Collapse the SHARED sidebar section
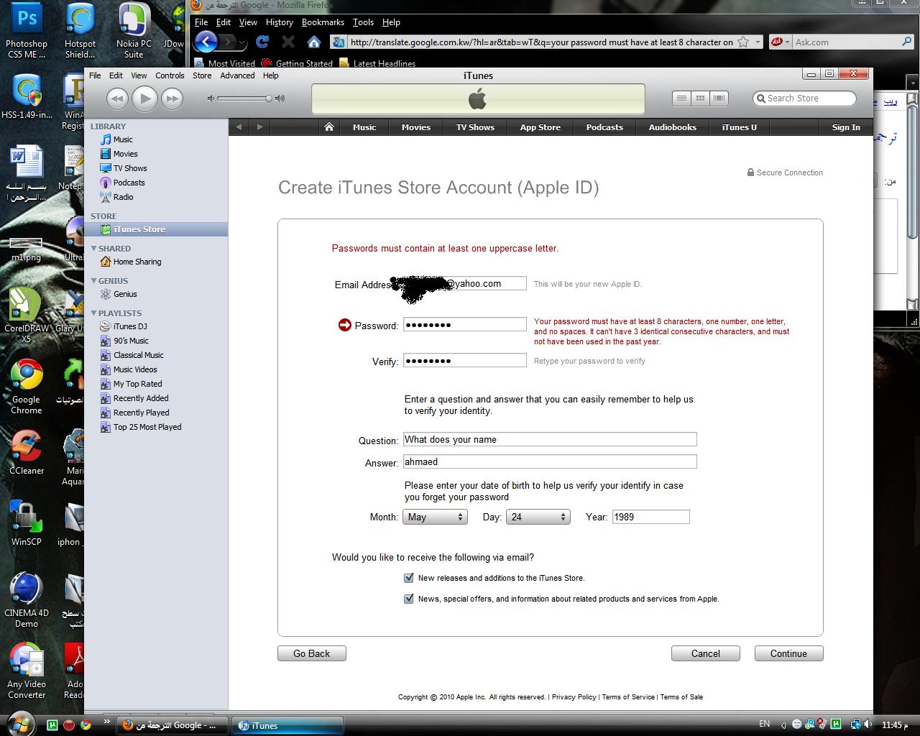This screenshot has width=920, height=736. pyautogui.click(x=93, y=249)
